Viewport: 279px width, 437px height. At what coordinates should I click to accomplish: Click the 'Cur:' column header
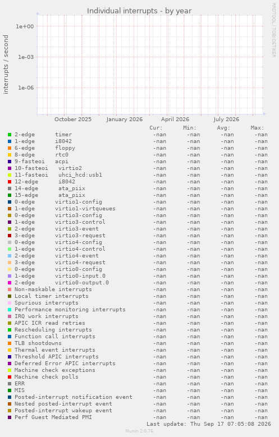pyautogui.click(x=156, y=128)
